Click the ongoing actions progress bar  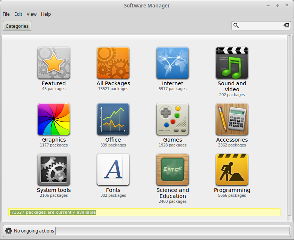[172, 231]
